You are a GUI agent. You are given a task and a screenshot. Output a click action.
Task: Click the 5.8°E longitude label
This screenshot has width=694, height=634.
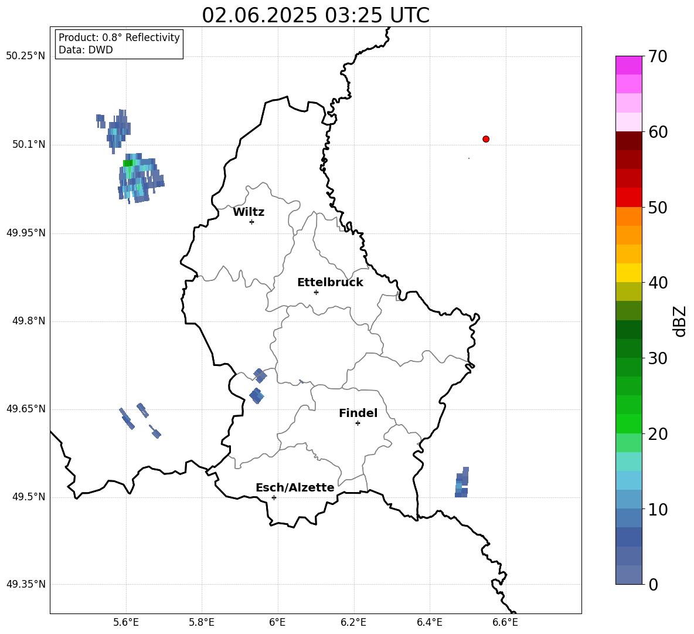(202, 623)
